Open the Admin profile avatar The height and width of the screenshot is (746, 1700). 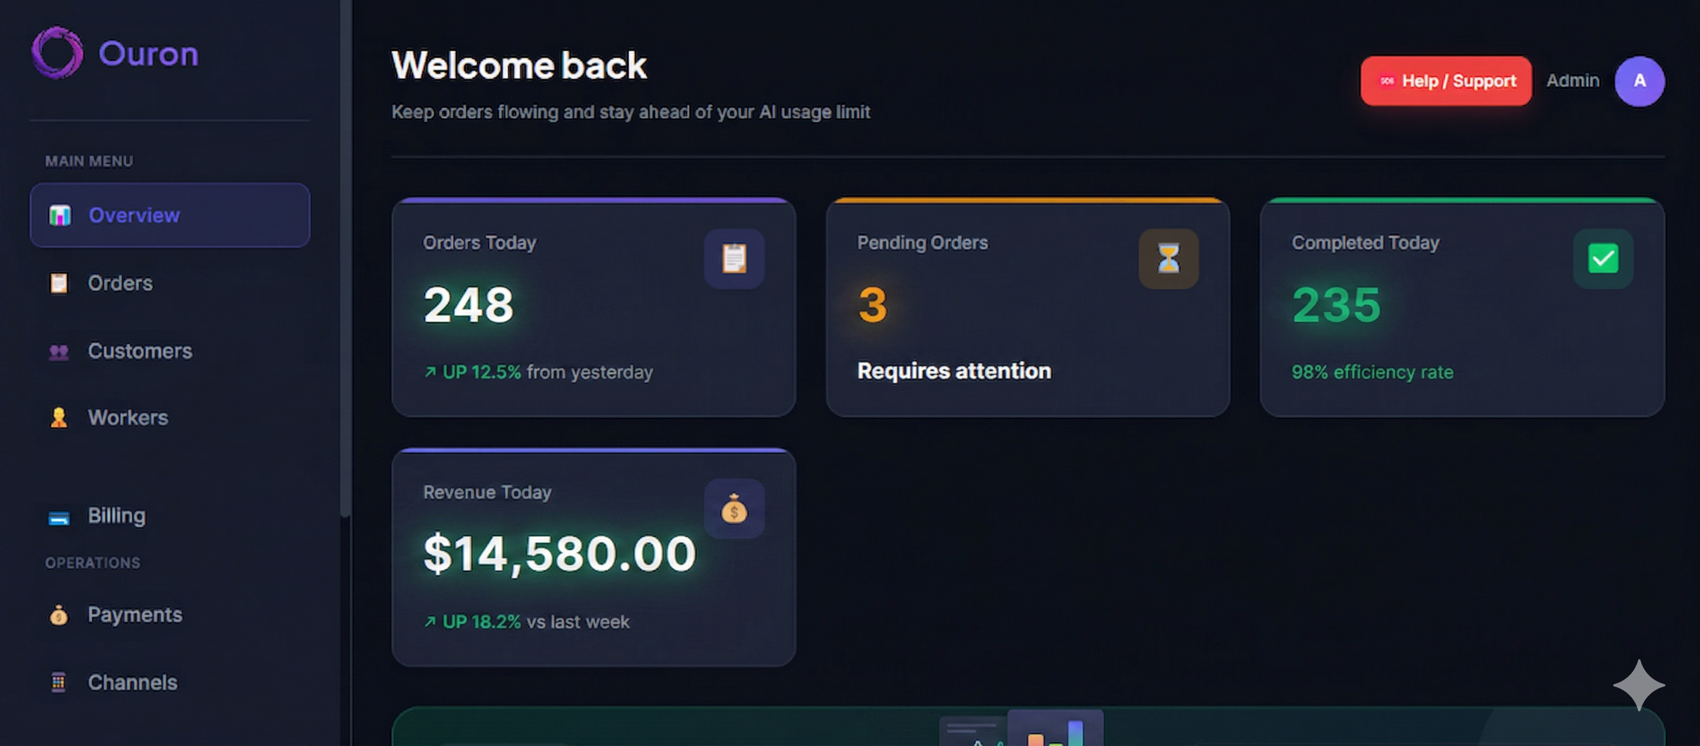point(1639,81)
